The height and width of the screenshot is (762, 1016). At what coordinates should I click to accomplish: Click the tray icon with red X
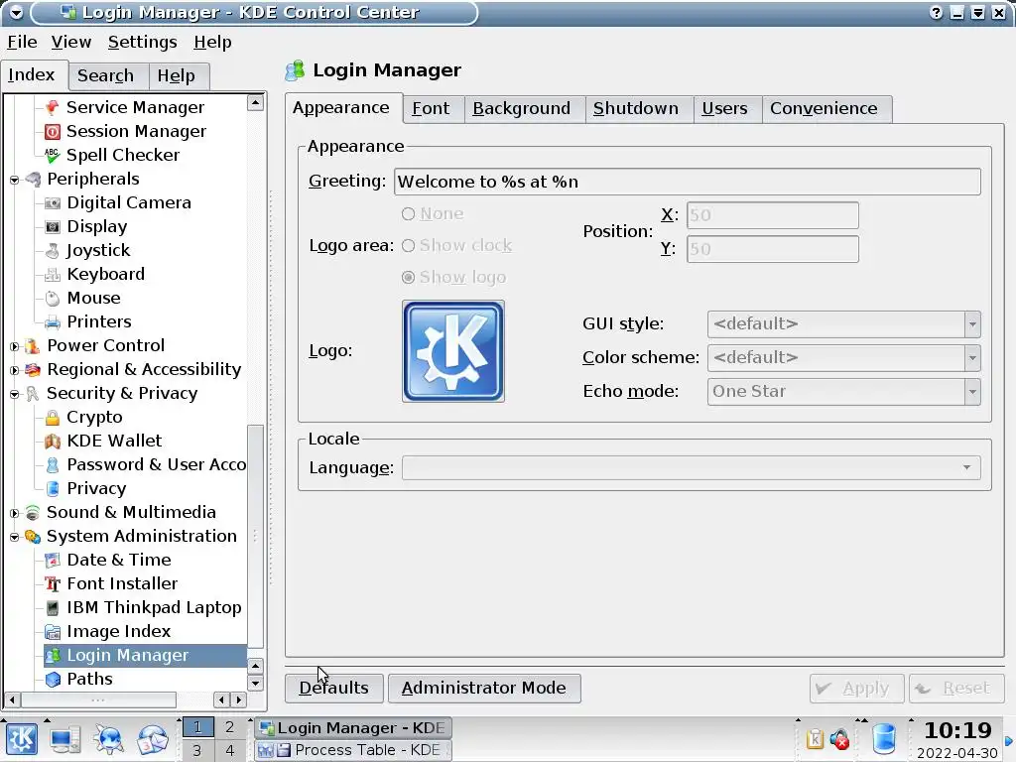(839, 738)
